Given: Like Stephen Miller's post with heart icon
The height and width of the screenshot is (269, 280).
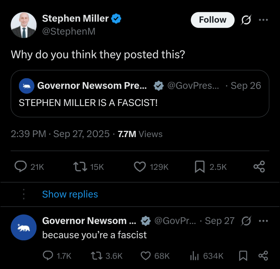Looking at the screenshot, I should tap(140, 167).
